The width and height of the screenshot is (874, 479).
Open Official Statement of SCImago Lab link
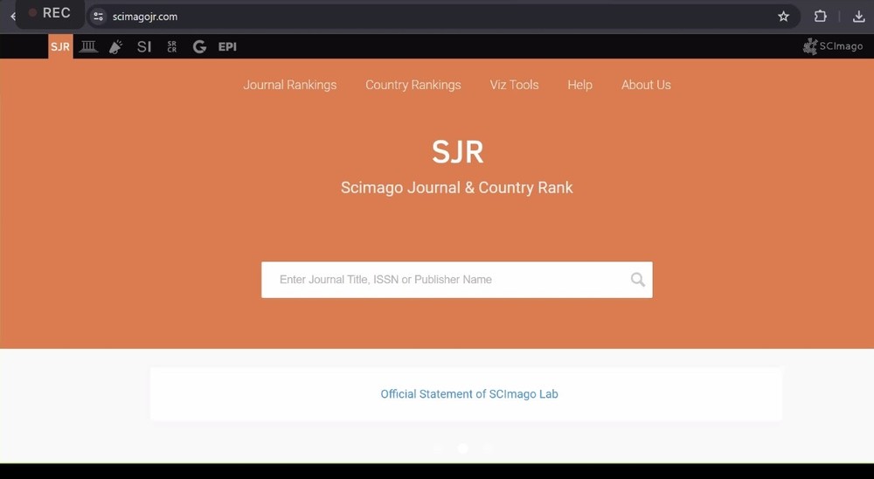pyautogui.click(x=468, y=393)
